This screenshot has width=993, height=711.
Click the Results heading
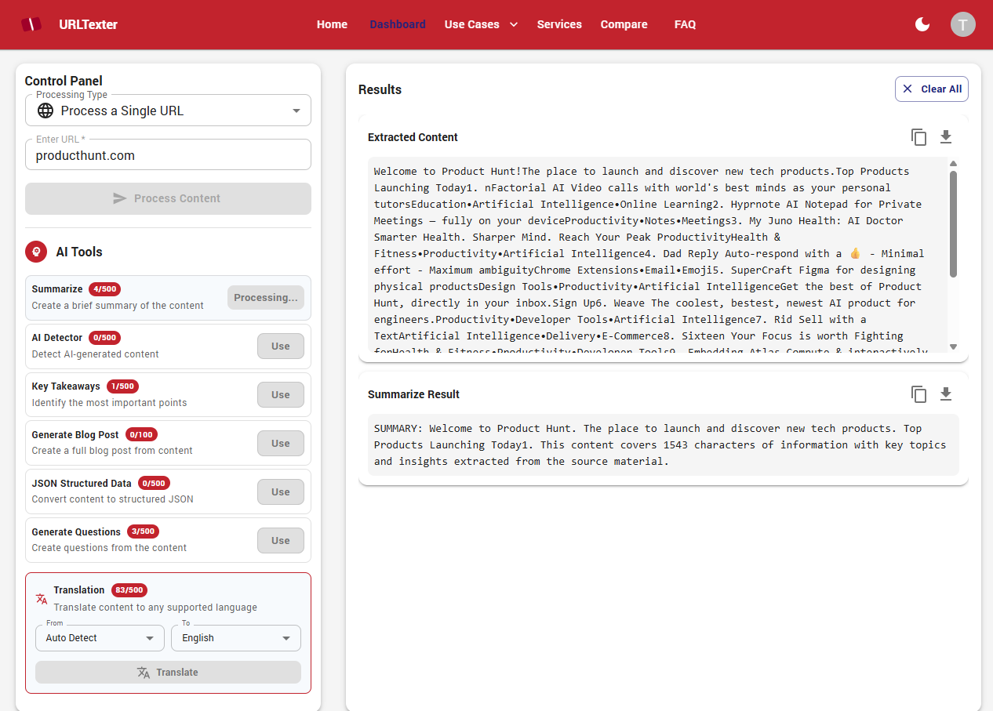point(380,89)
